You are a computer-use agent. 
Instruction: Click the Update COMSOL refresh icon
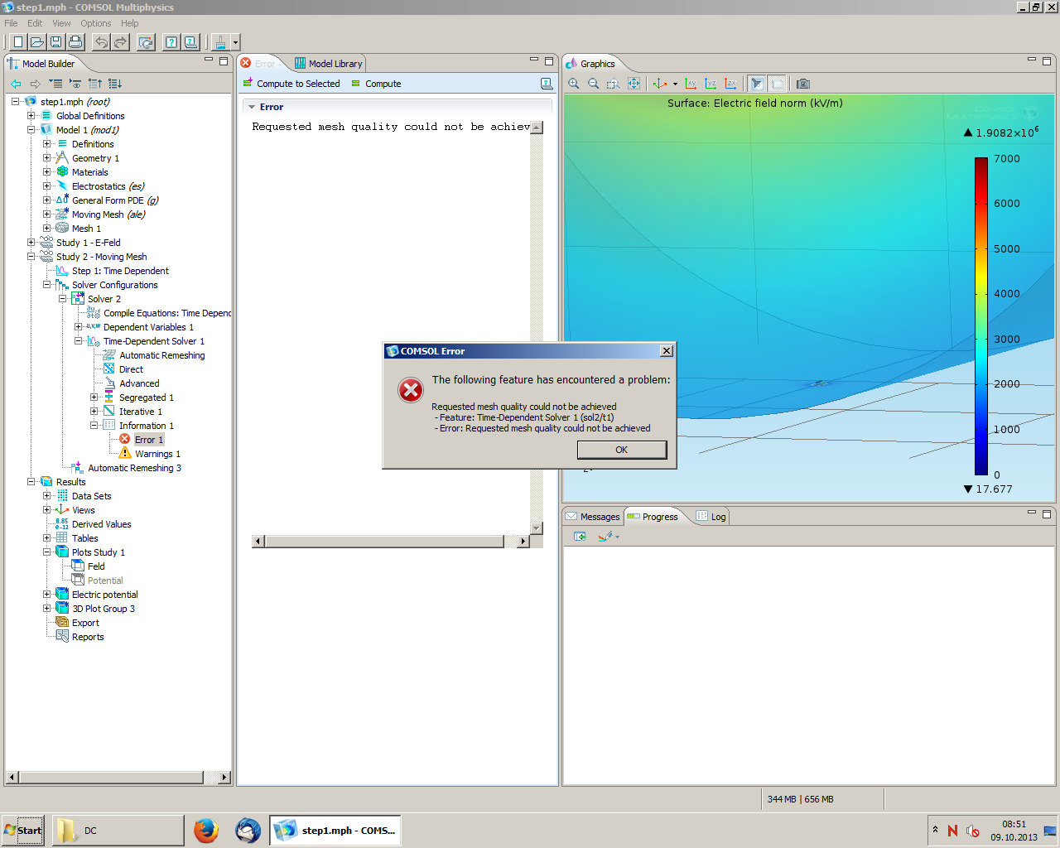[x=146, y=42]
